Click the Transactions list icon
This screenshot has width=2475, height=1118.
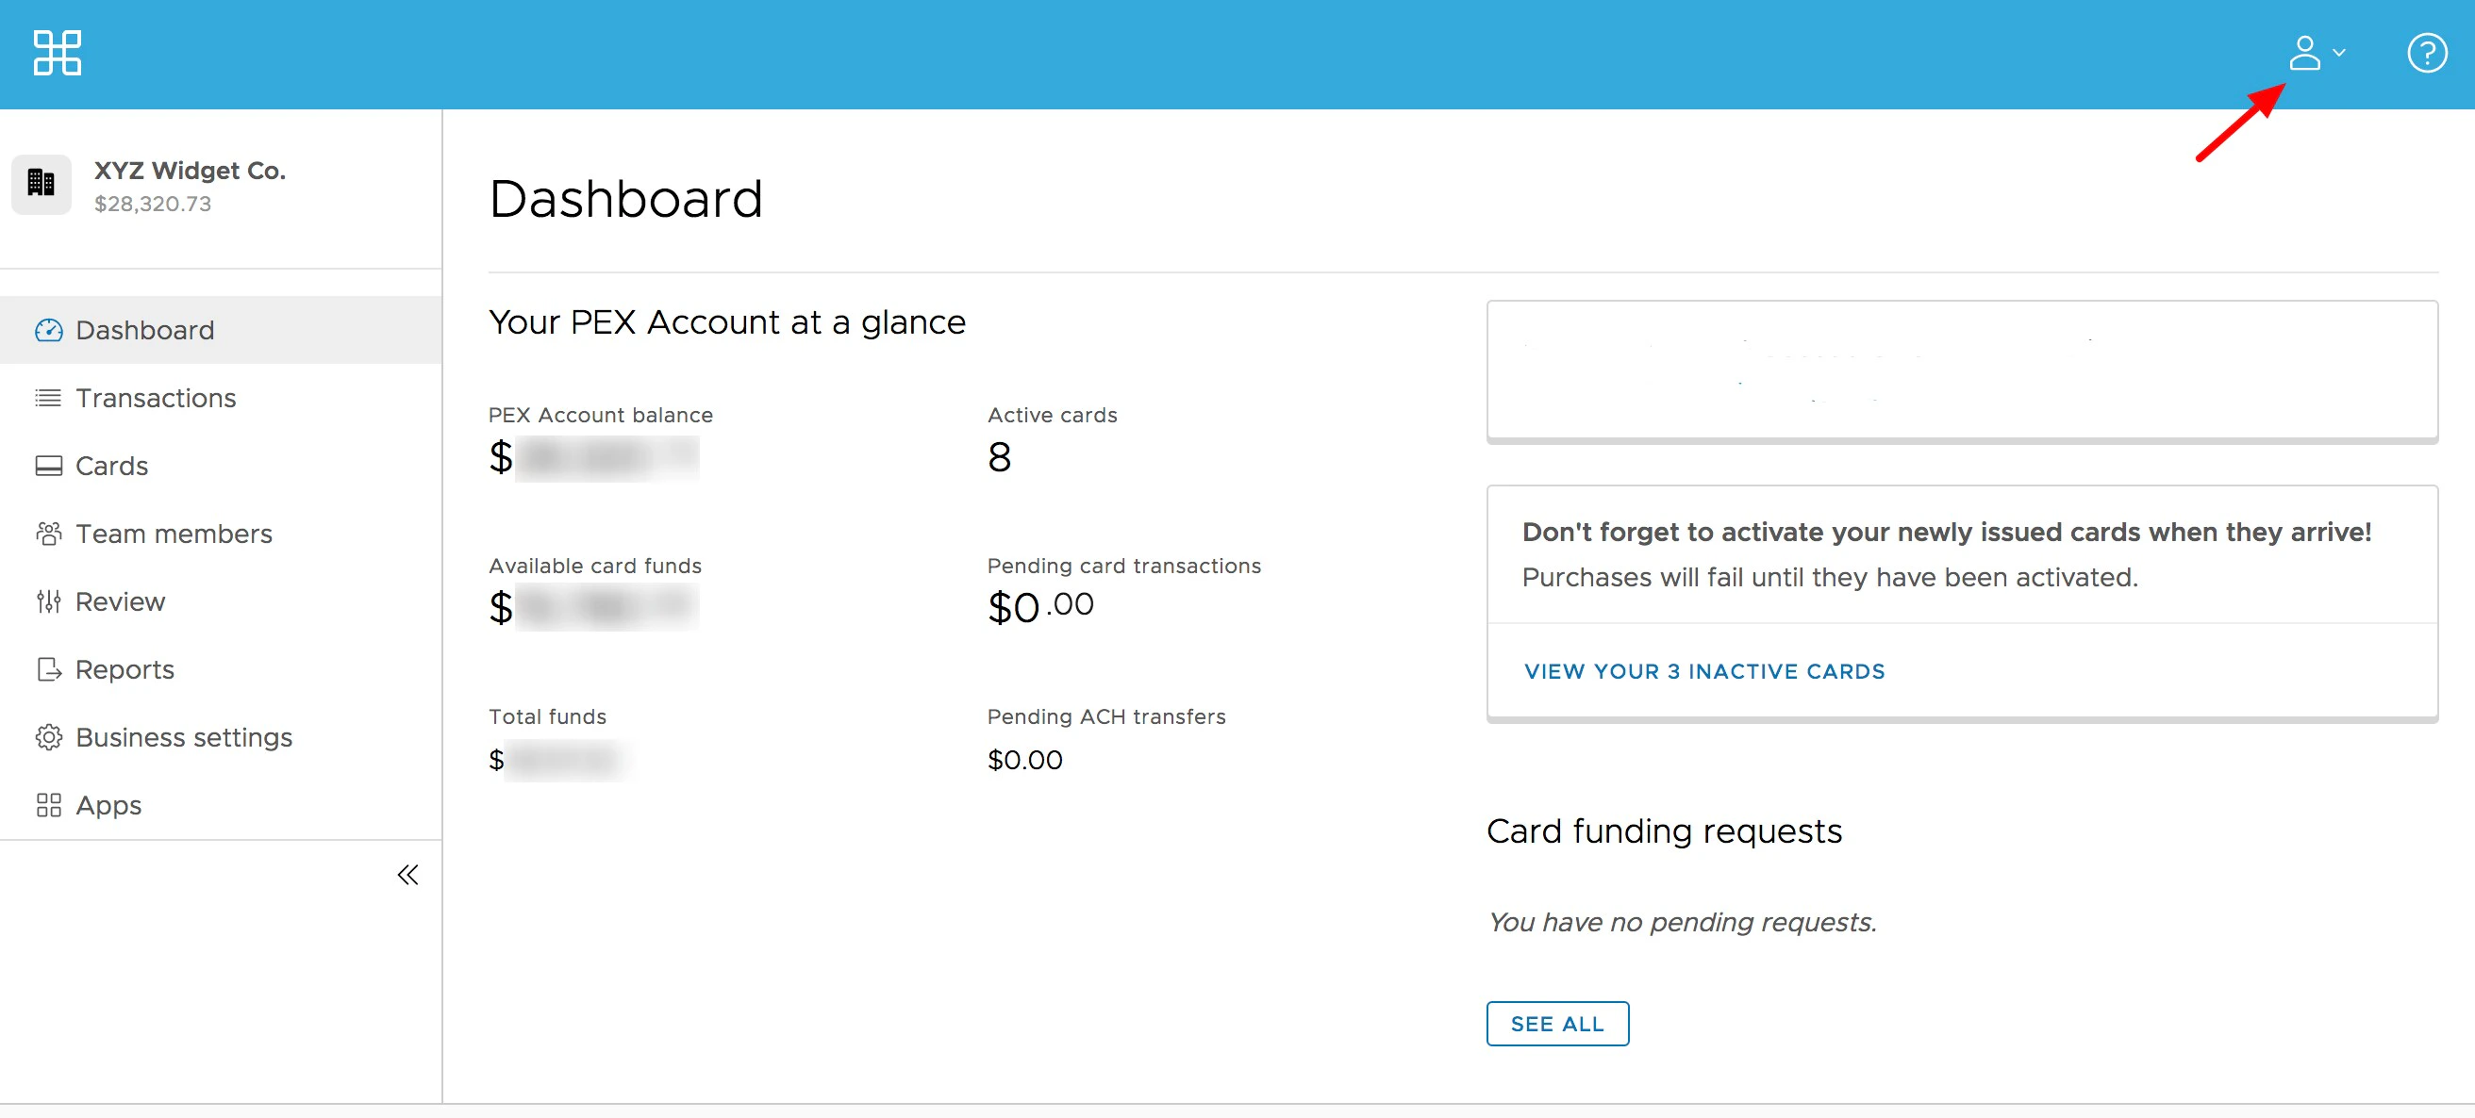coord(48,398)
